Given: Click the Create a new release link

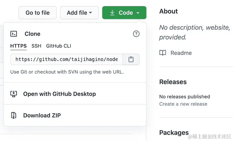Looking at the screenshot, I should tap(183, 104).
